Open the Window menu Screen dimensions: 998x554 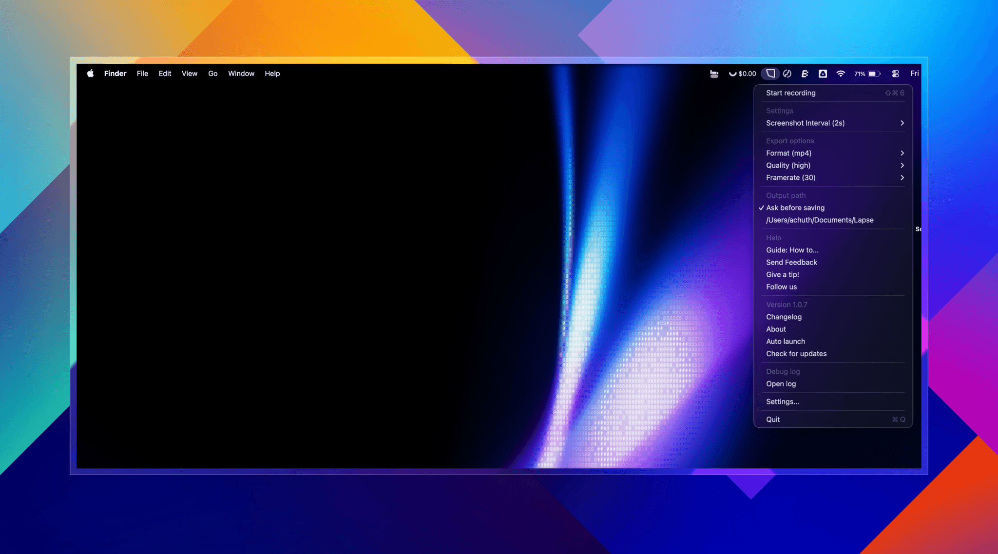[241, 74]
